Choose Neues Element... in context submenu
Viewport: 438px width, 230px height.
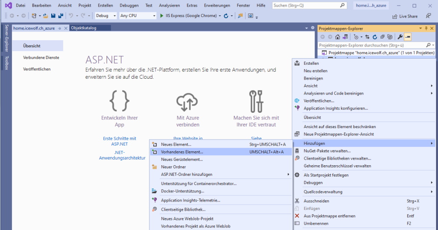tap(221, 144)
